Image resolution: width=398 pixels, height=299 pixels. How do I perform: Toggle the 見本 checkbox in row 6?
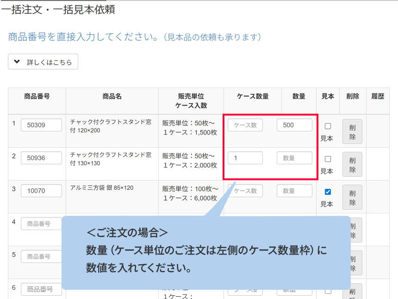click(x=328, y=291)
